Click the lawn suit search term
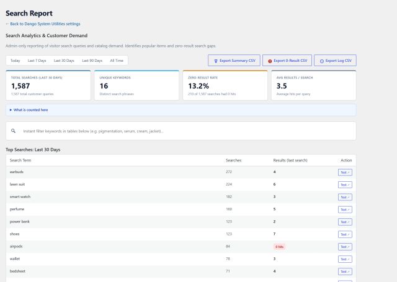Image resolution: width=397 pixels, height=282 pixels. click(17, 184)
